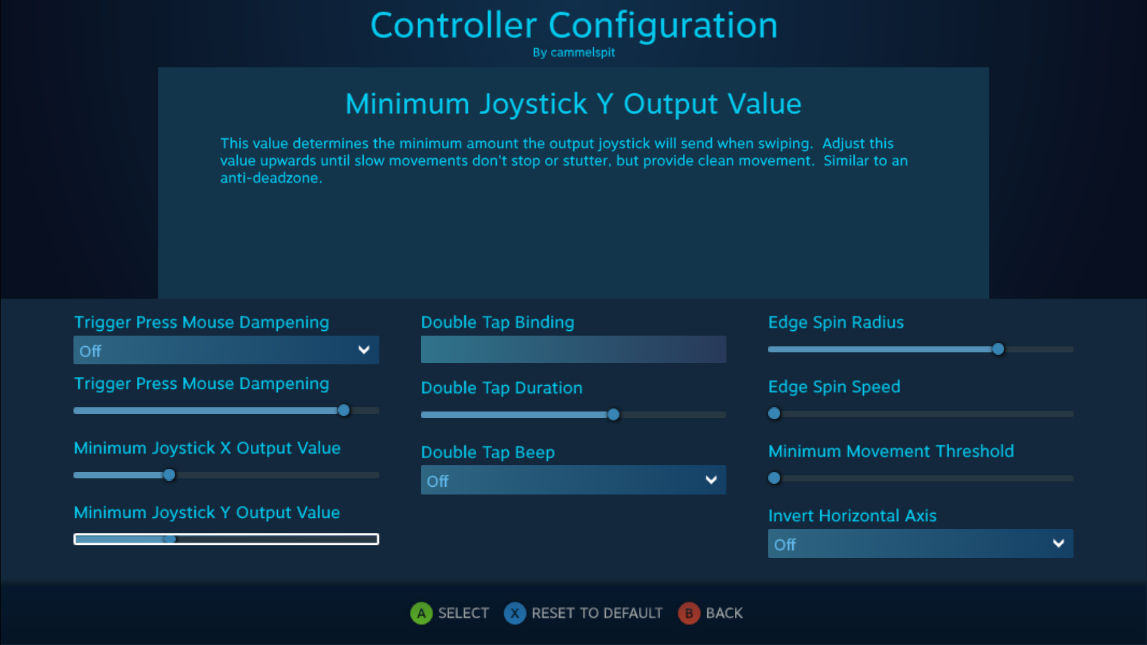Image resolution: width=1147 pixels, height=645 pixels.
Task: Click the Trigger Press Mouse Dampening slider handle
Action: tap(344, 410)
